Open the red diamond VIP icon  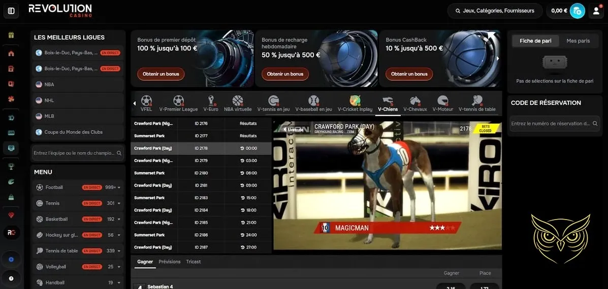pyautogui.click(x=11, y=215)
